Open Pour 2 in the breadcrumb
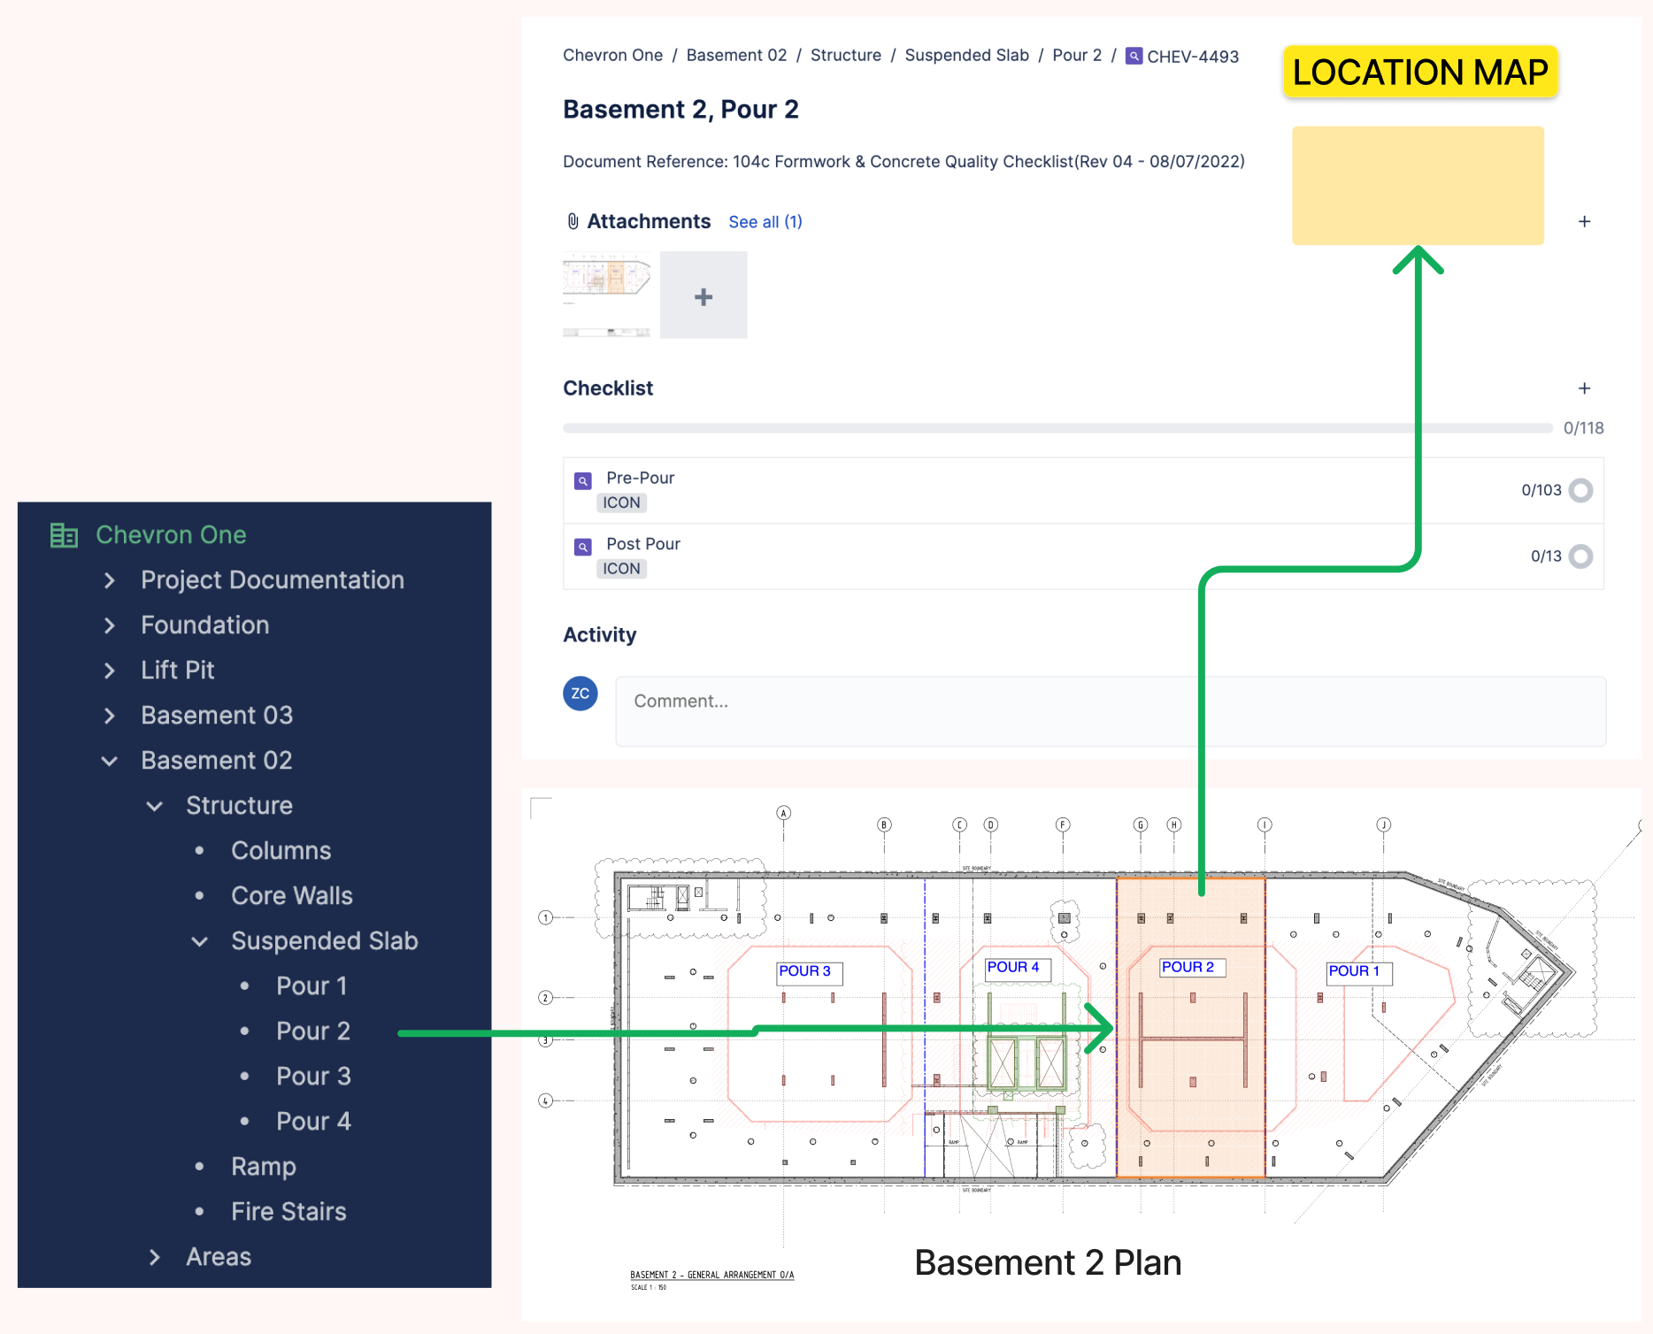The image size is (1653, 1334). tap(1077, 55)
